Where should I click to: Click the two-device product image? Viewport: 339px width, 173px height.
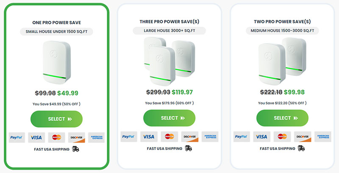[282, 59]
